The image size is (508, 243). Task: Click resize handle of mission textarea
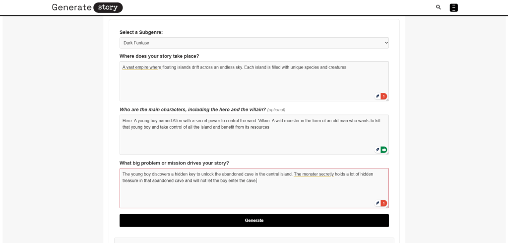click(x=387, y=207)
